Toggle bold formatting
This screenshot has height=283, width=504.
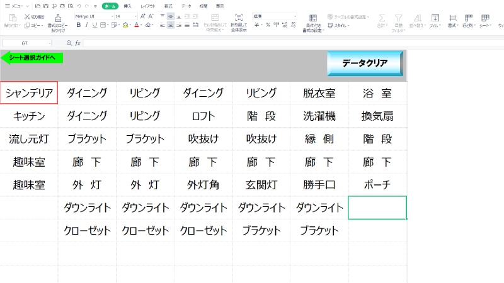pyautogui.click(x=78, y=25)
